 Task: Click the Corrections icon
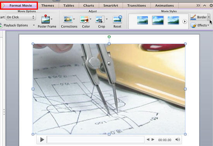(x=68, y=19)
